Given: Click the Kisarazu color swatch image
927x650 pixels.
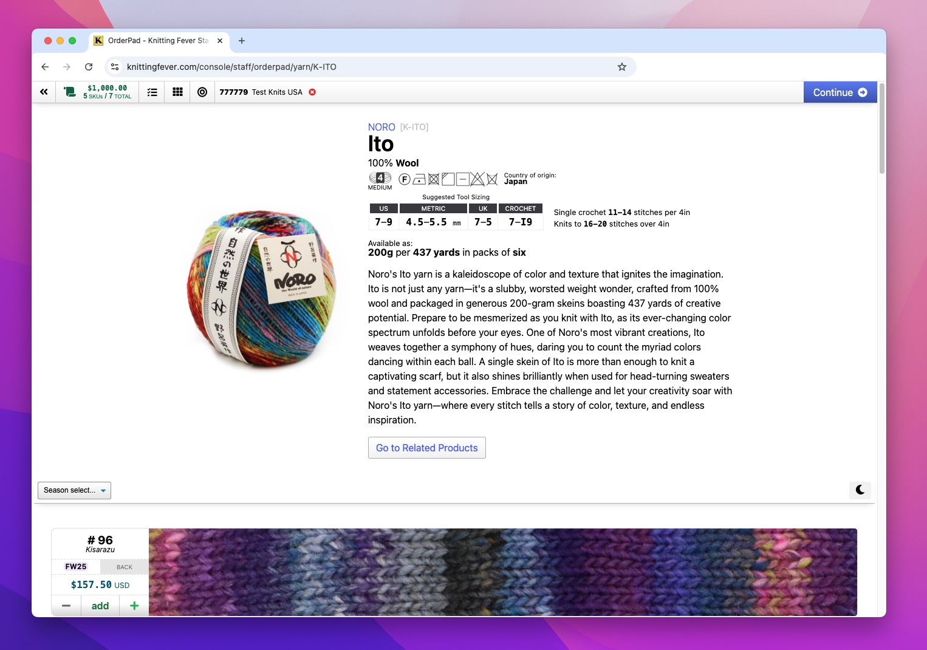Looking at the screenshot, I should click(x=502, y=572).
